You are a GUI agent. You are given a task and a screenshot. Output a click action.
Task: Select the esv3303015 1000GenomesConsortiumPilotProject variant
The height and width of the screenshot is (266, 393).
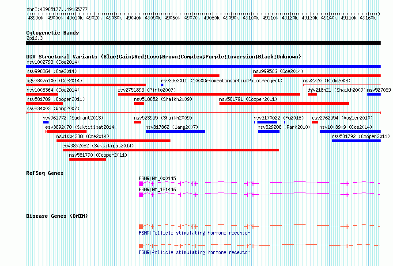point(162,85)
